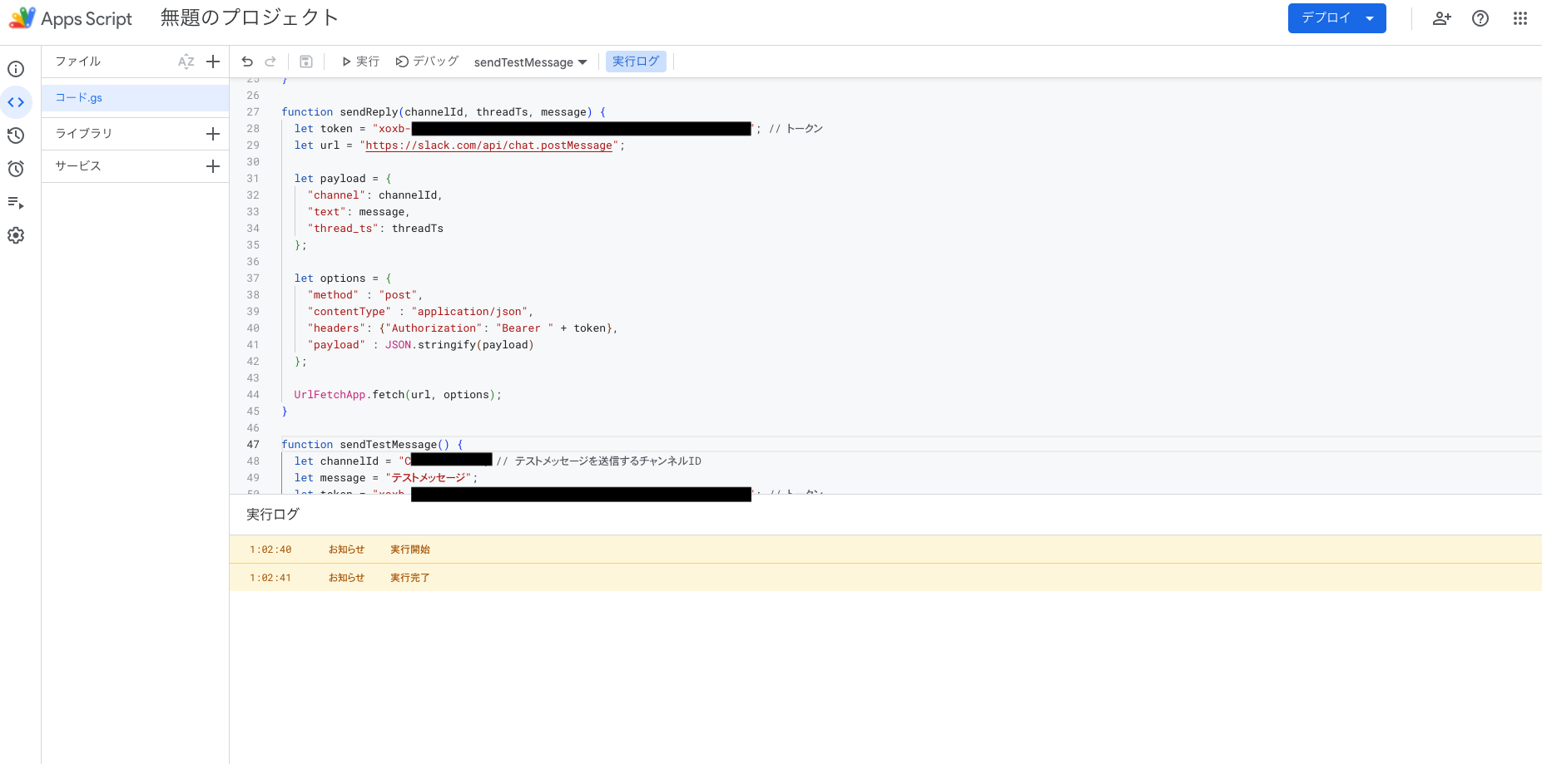Start debugging with デバッグ
The width and height of the screenshot is (1542, 764).
click(427, 61)
